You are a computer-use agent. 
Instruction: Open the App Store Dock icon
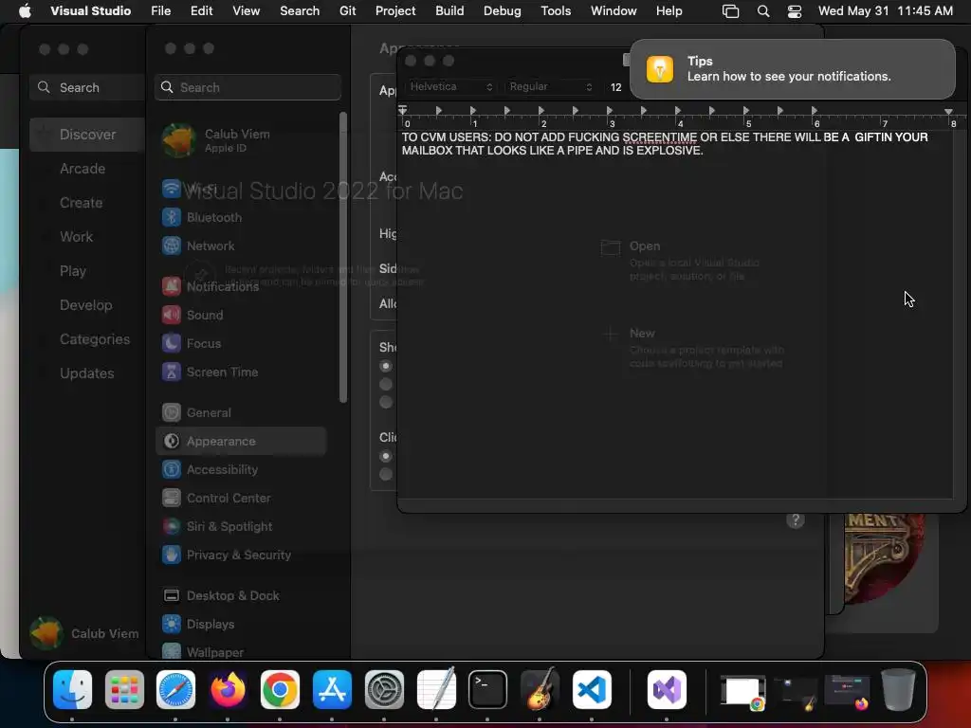coord(332,689)
